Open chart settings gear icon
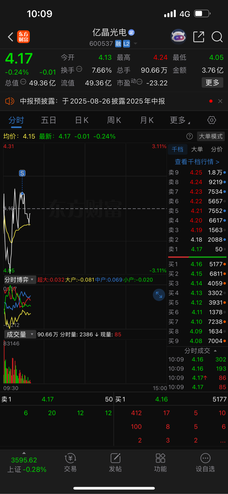Image resolution: width=228 pixels, height=494 pixels. [211, 120]
